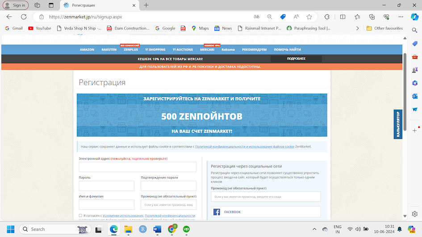Open sidebar Search

(415, 30)
